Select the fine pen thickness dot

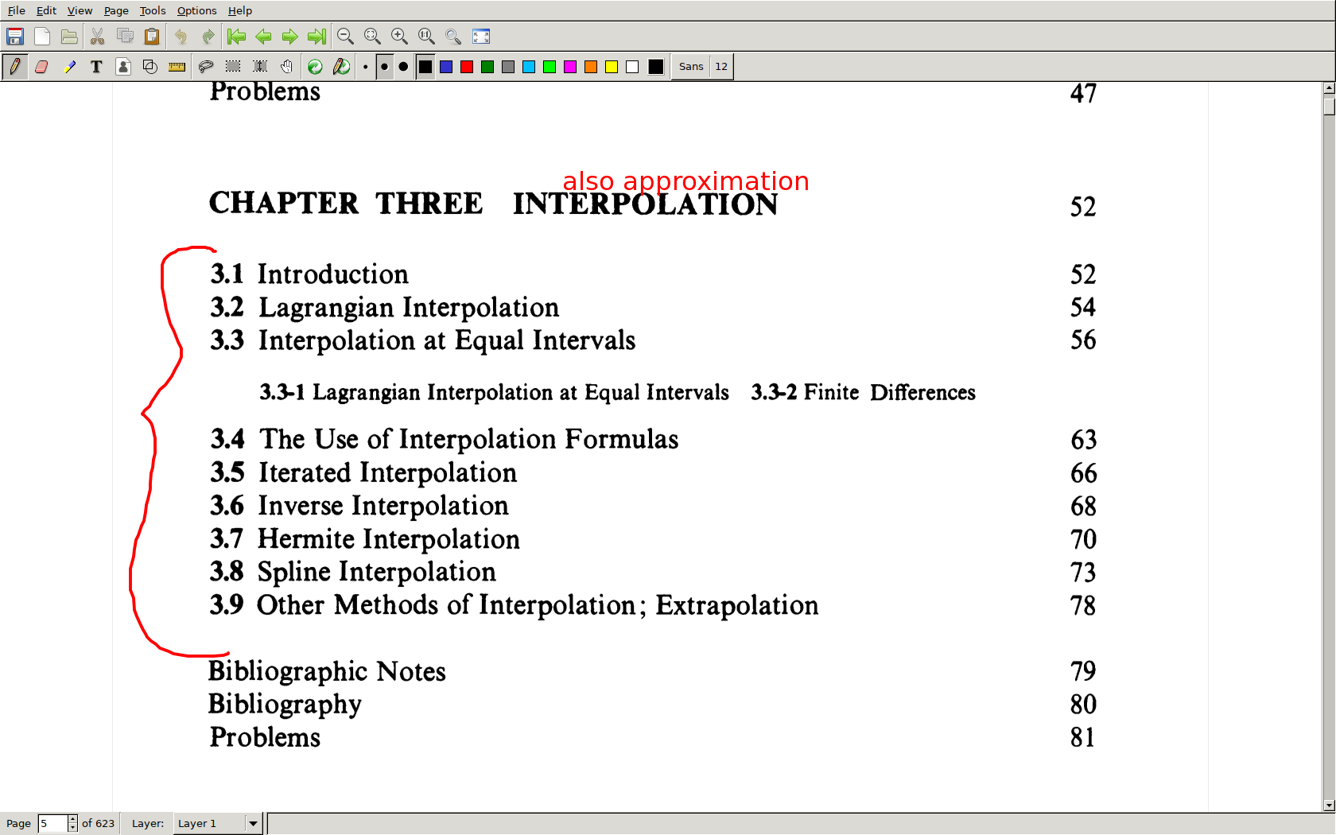(x=365, y=67)
